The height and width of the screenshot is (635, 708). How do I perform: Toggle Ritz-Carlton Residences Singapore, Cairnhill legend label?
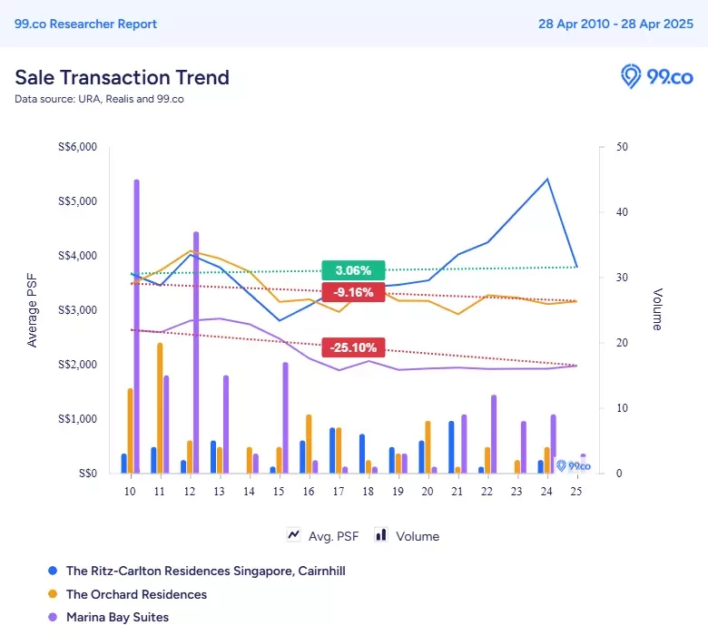[x=206, y=571]
